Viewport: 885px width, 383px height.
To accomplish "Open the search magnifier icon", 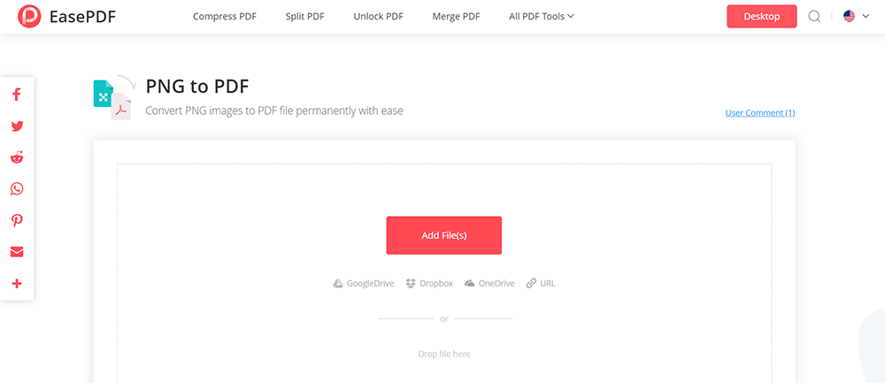I will point(814,16).
